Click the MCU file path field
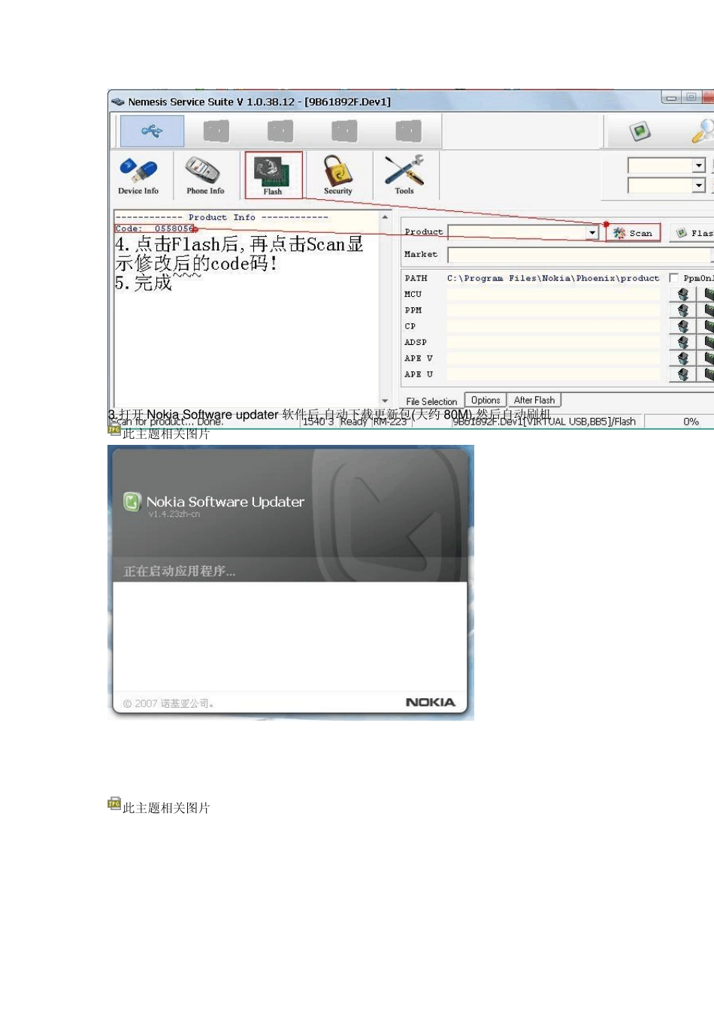Screen dimensions: 714x1010 pos(553,294)
